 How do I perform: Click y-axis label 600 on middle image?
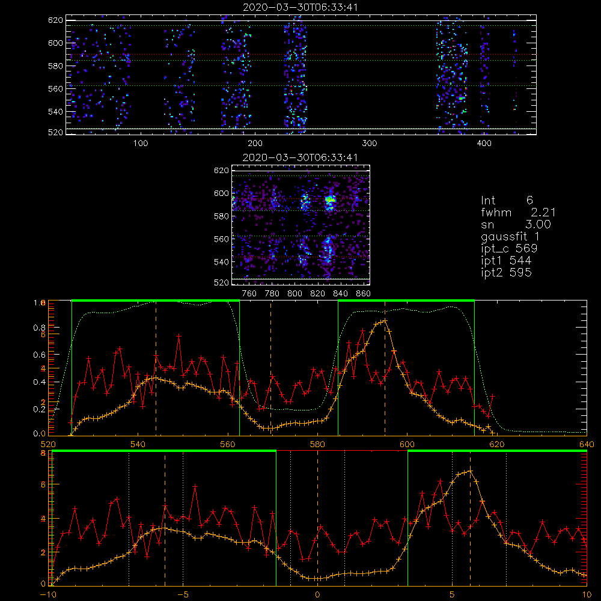click(221, 193)
